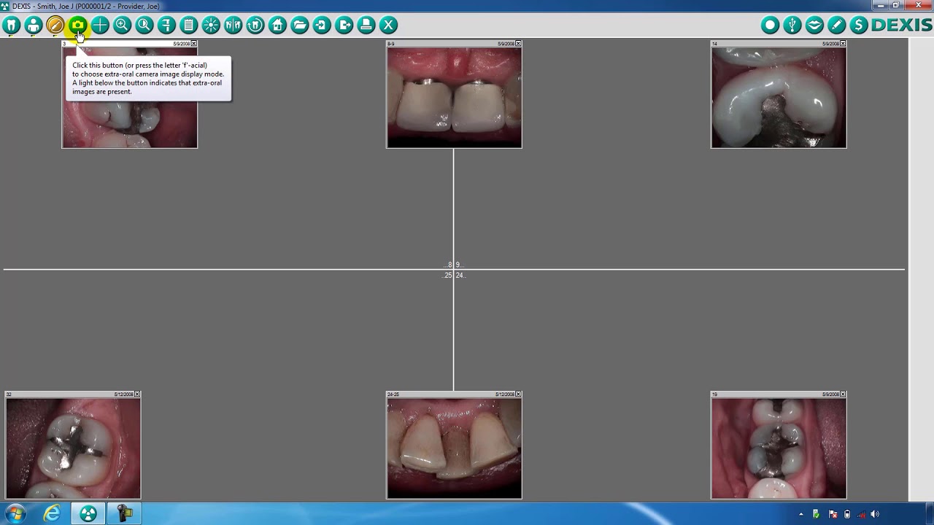Click the tooth intraoral X-ray mode button
Viewport: 934px width, 525px height.
[11, 26]
